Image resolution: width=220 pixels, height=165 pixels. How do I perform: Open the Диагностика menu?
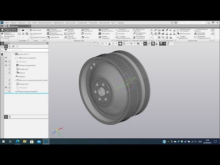click(71, 22)
